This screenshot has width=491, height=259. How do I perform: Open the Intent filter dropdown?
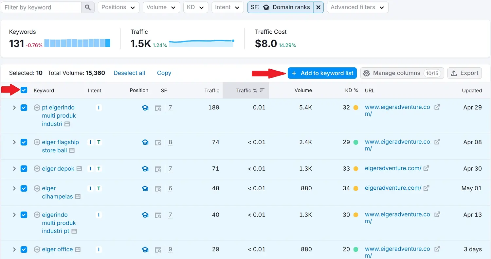(x=227, y=7)
